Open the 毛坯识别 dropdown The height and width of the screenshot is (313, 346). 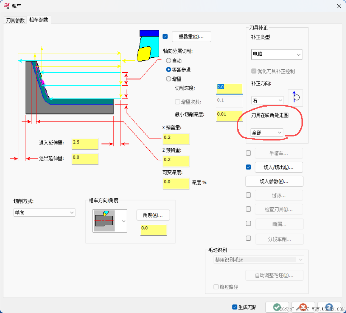[x=259, y=260]
